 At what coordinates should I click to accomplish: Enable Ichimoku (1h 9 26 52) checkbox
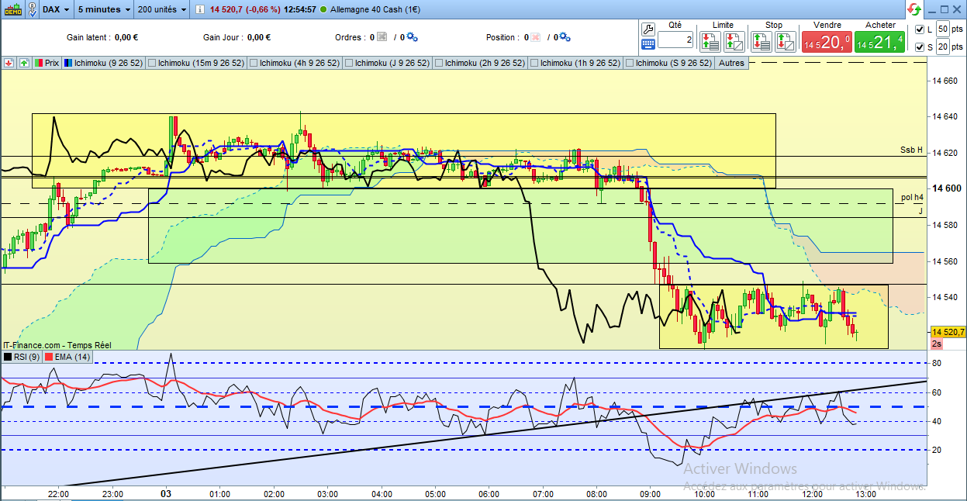point(534,64)
